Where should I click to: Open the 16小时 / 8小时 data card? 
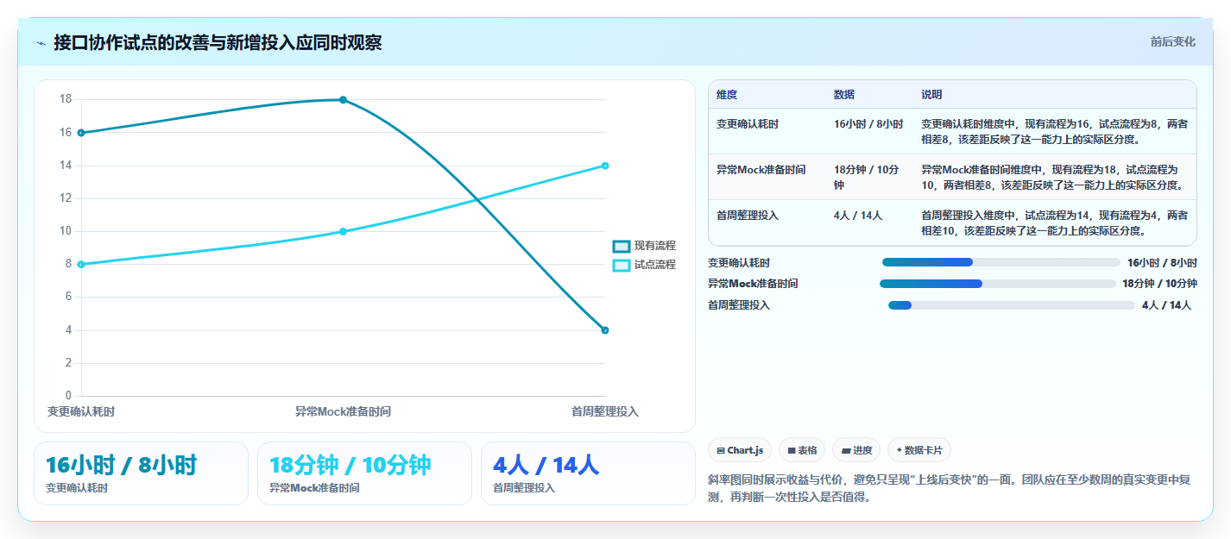(x=141, y=473)
